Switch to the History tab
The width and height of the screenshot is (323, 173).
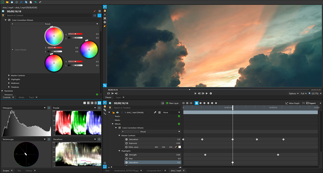(29, 170)
